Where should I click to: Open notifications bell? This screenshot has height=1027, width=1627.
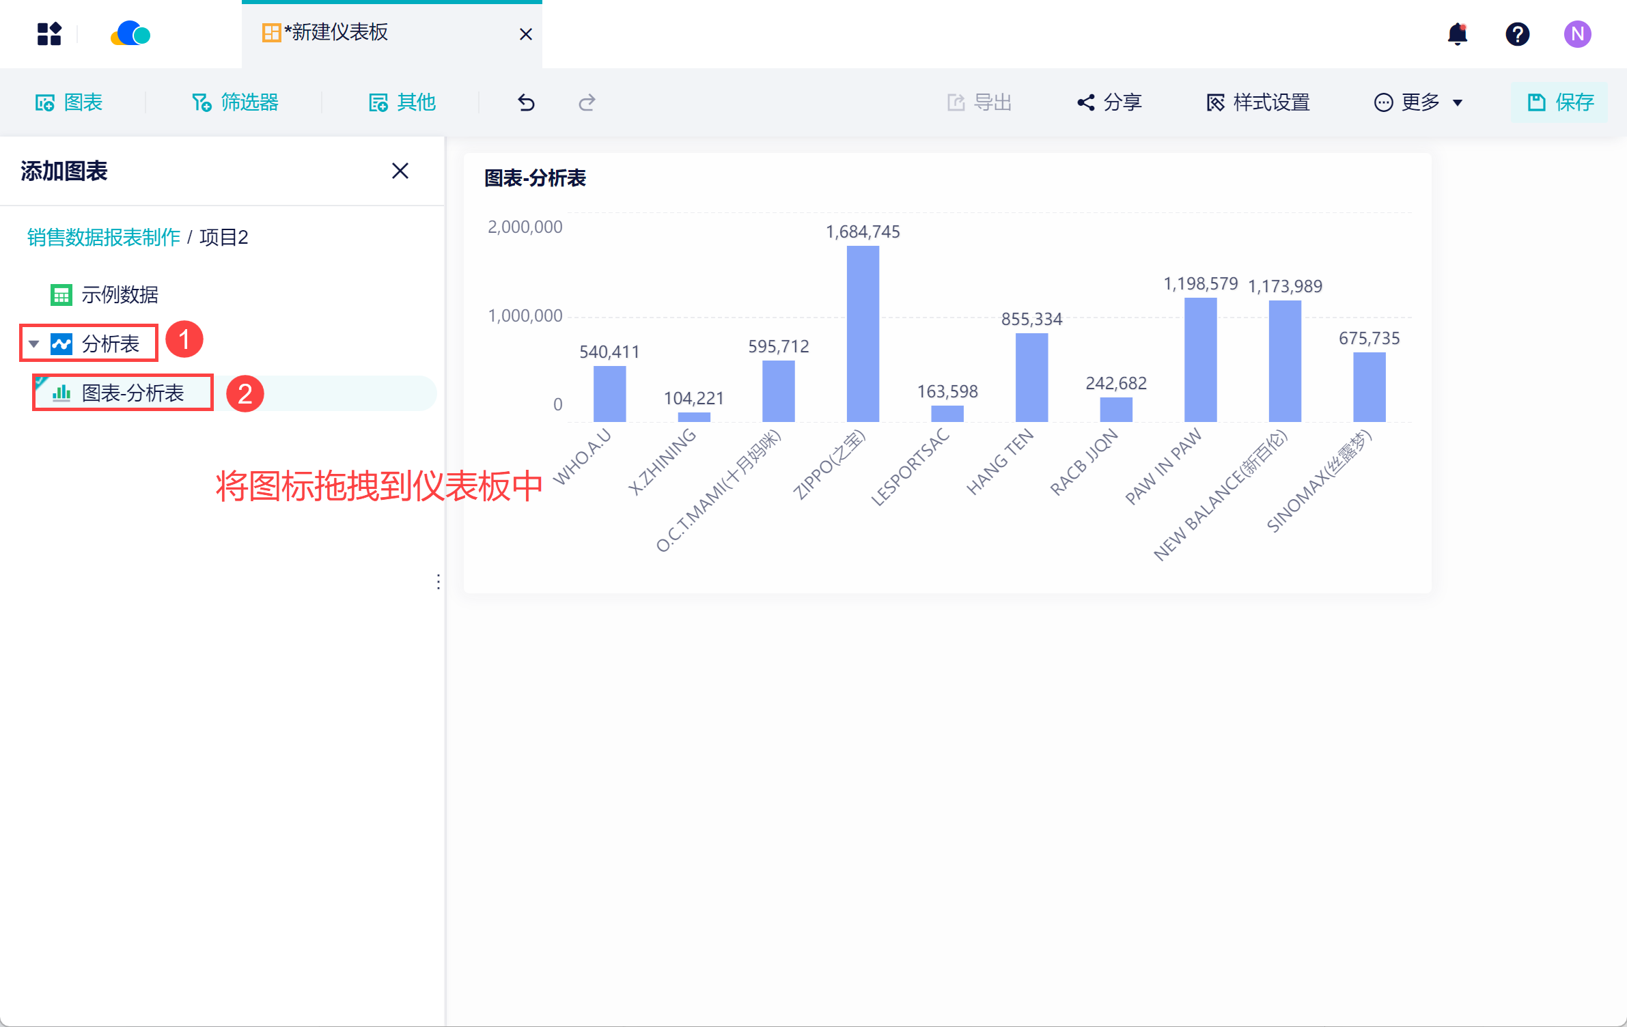1457,33
